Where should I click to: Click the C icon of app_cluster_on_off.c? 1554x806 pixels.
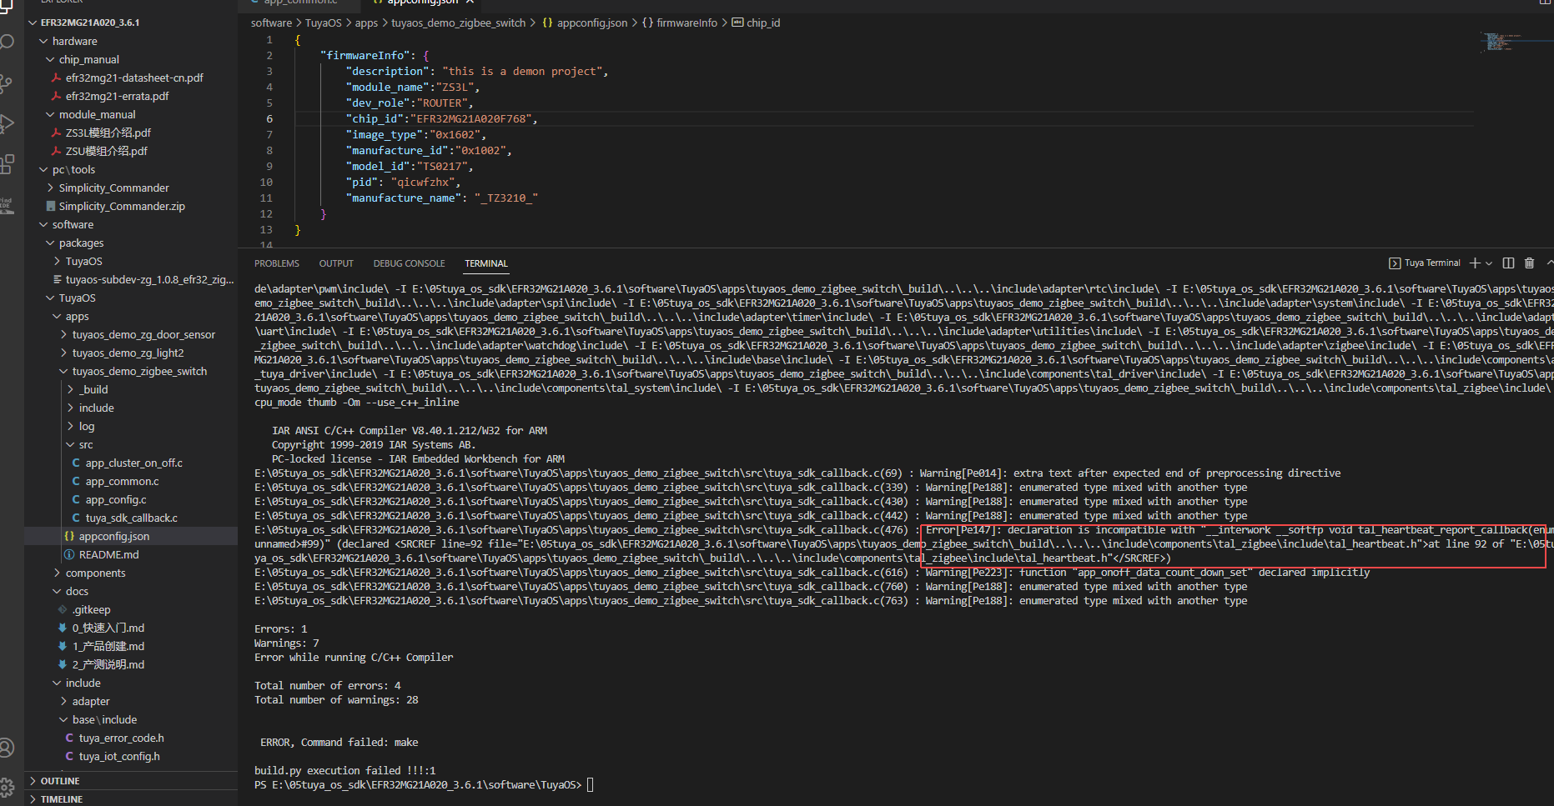[x=77, y=463]
